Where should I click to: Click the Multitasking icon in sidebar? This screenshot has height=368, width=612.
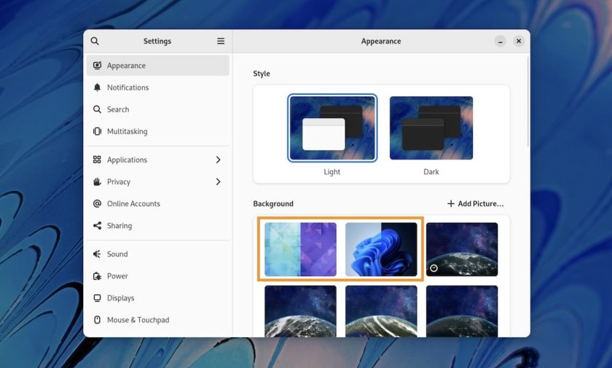pos(97,131)
